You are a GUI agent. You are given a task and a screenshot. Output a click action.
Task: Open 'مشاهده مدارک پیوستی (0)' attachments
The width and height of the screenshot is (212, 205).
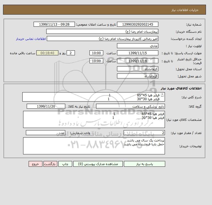pos(98,164)
